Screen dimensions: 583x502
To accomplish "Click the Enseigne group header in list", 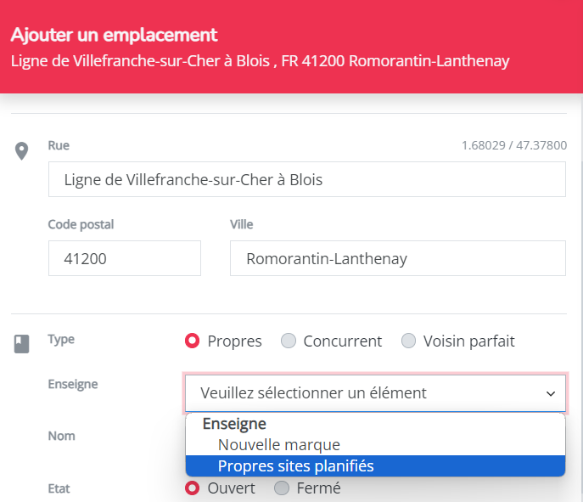I will (234, 424).
